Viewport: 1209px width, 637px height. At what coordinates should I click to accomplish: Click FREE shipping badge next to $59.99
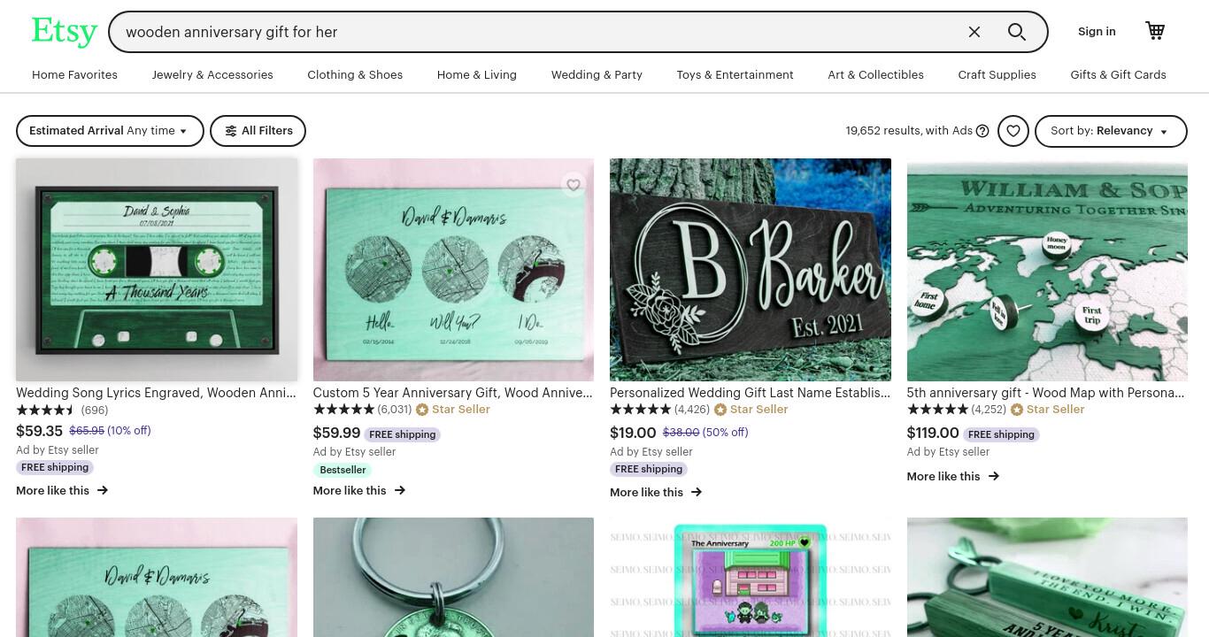(403, 434)
